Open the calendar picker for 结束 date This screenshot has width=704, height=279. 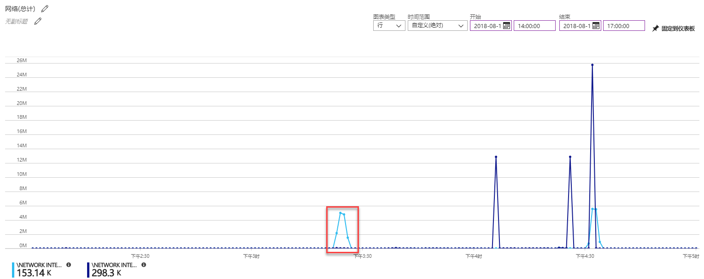tap(596, 26)
